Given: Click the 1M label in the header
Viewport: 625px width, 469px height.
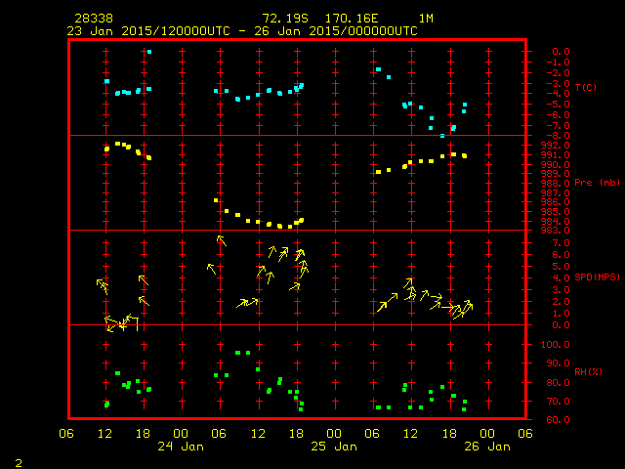Looking at the screenshot, I should click(x=426, y=19).
